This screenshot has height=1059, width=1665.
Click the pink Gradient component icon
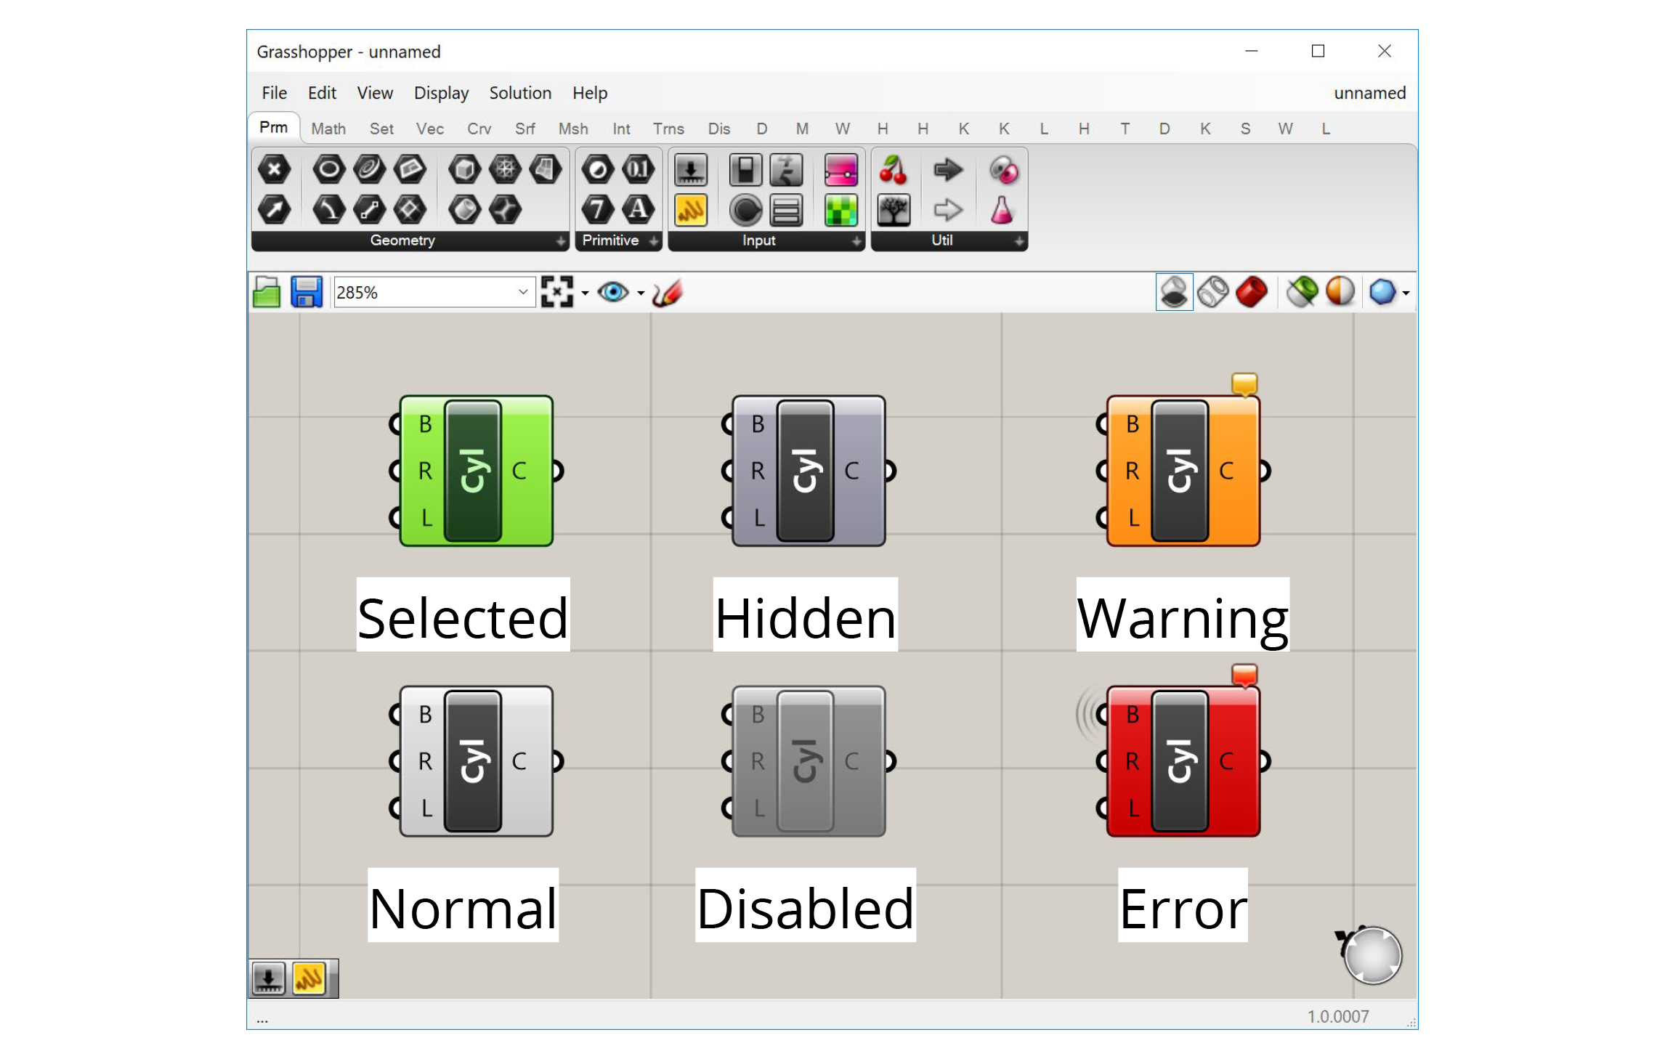(840, 170)
